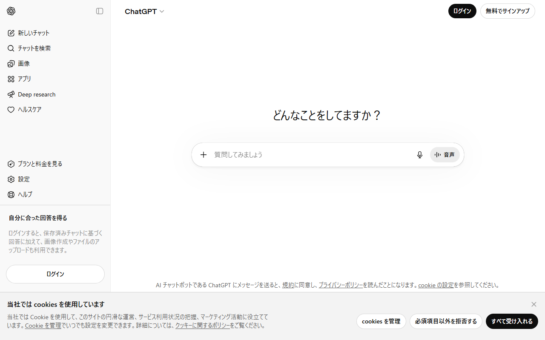545x340 pixels.
Task: Accept all cookies (すべて受け入れる)
Action: tap(512, 321)
